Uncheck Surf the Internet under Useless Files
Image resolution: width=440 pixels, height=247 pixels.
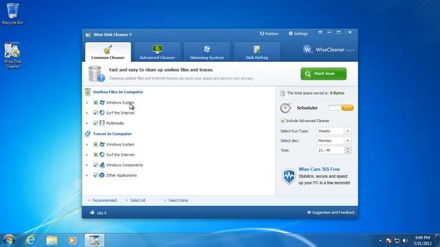point(96,113)
